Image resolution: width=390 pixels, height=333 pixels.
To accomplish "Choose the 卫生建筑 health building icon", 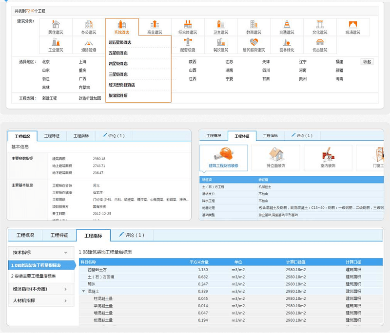I will coord(221,24).
